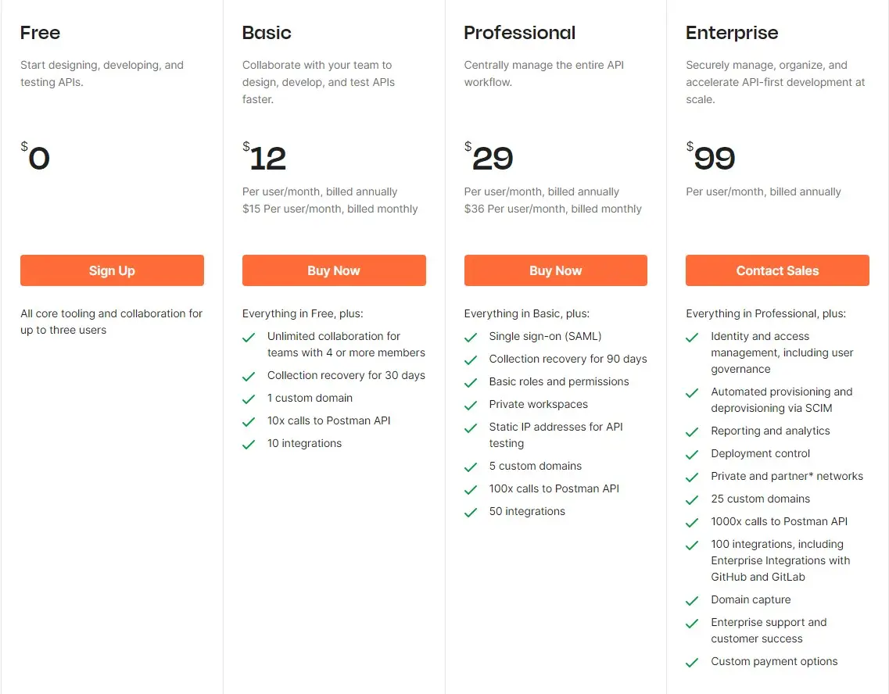Click the Free plan heading
The height and width of the screenshot is (694, 889).
40,33
